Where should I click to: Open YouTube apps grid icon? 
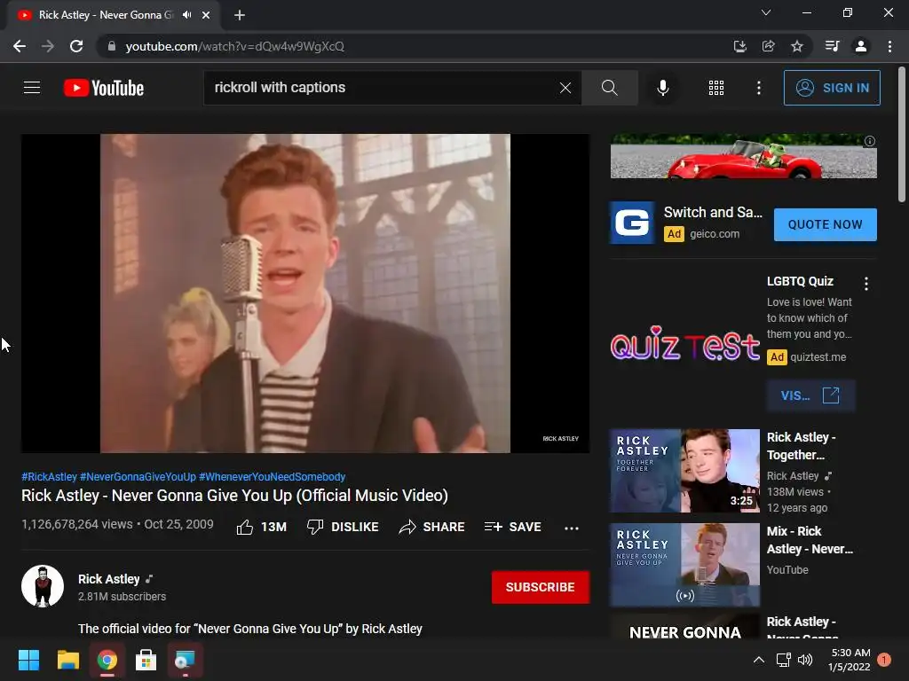[716, 88]
